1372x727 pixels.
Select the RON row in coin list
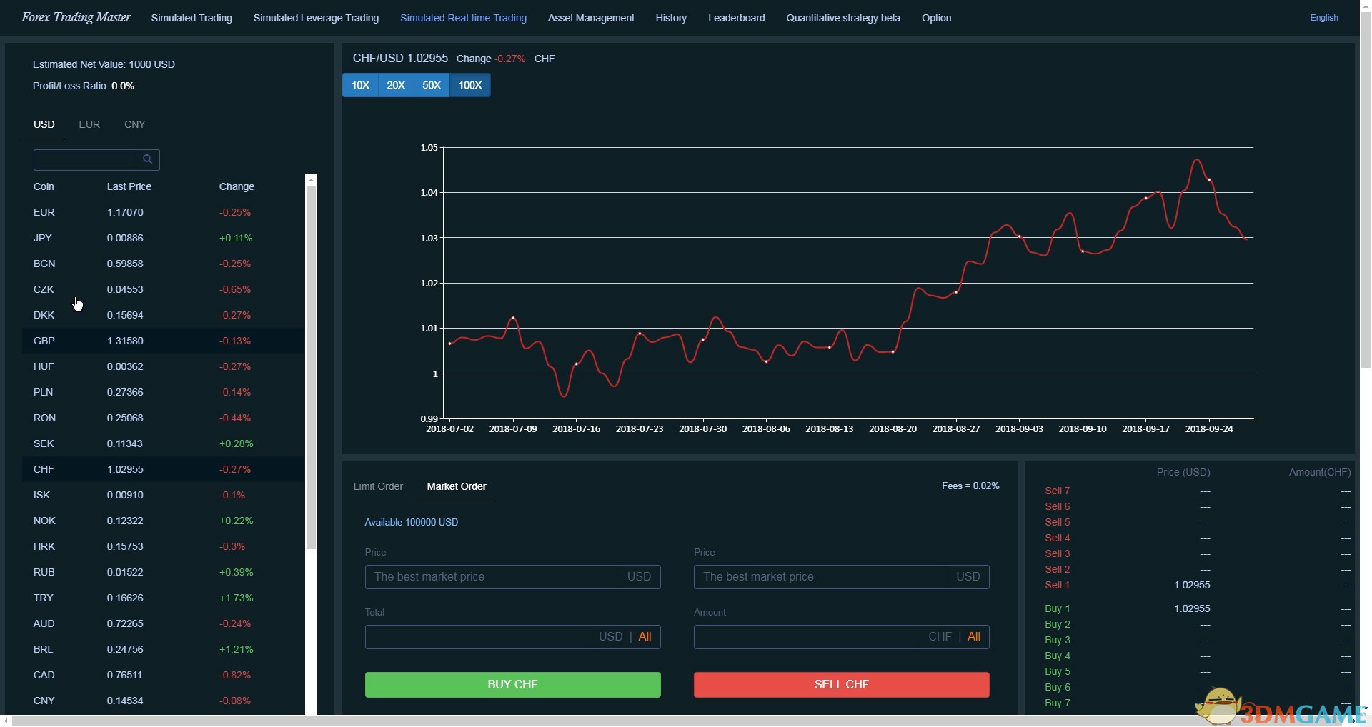point(163,418)
